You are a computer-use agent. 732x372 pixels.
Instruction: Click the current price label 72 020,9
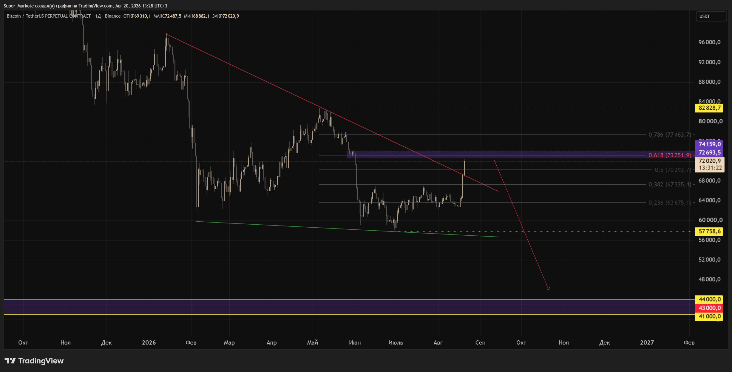coord(709,161)
